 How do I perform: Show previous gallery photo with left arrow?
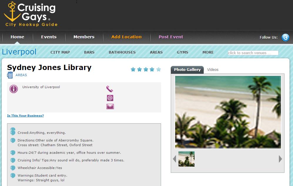tap(175, 159)
